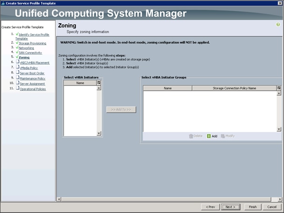Sort vHBA Initiators by Name column header
Viewport: 284px width, 213px height.
pyautogui.click(x=80, y=83)
